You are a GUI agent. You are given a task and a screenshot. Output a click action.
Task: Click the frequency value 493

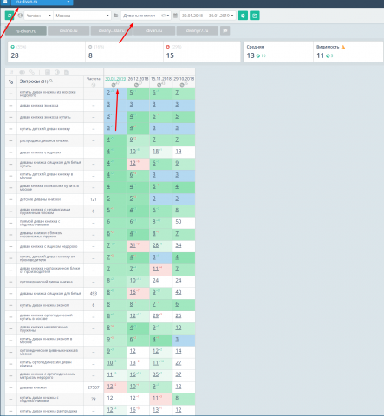coord(94,293)
